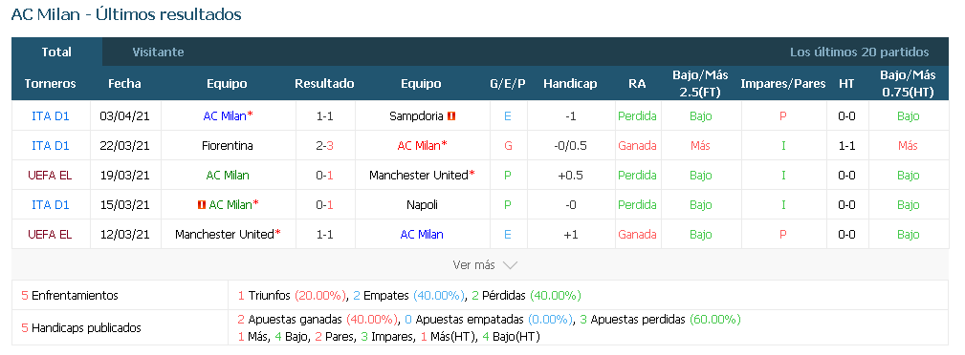Click the Handicap column header
This screenshot has height=355, width=965.
pyautogui.click(x=570, y=84)
